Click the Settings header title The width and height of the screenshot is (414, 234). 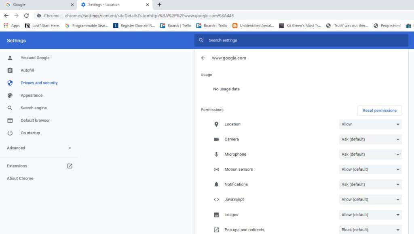point(16,41)
